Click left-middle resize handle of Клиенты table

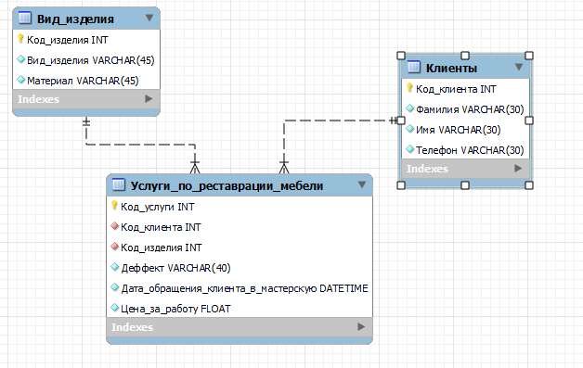click(401, 121)
